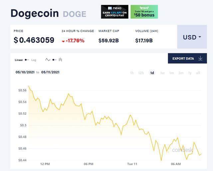
Task: Select the start date 05/10/2021
Action: 25,72
